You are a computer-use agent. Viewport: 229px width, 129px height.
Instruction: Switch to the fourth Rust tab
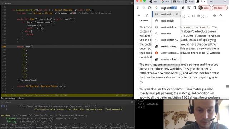tap(189, 1)
